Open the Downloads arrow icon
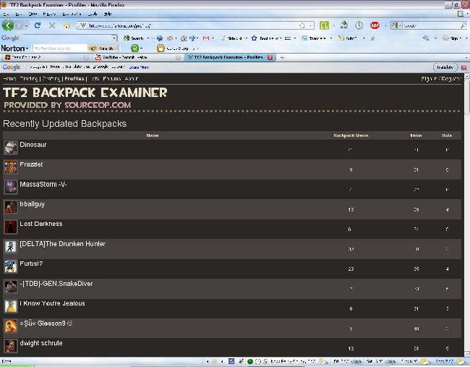 (344, 25)
